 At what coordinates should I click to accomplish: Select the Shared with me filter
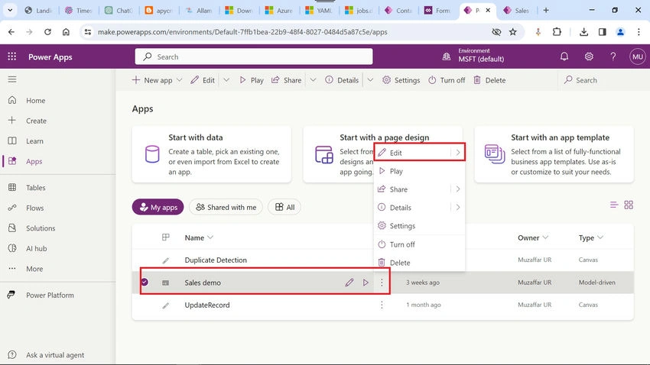tap(226, 207)
